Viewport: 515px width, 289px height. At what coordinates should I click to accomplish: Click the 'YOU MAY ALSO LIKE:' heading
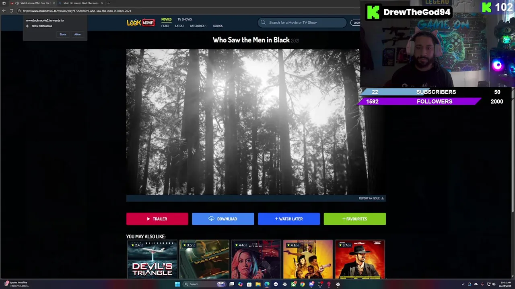point(146,236)
